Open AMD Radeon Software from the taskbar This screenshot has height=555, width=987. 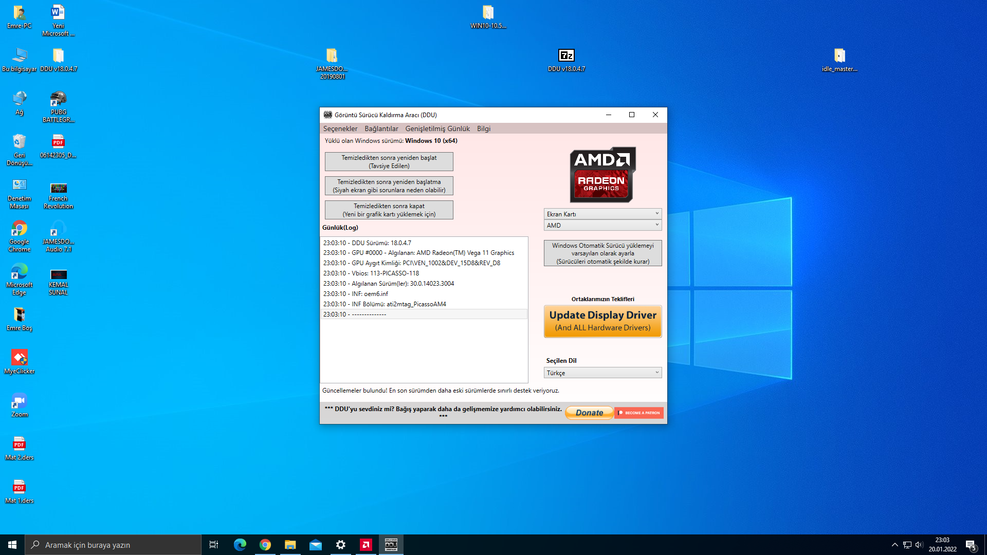coord(365,545)
